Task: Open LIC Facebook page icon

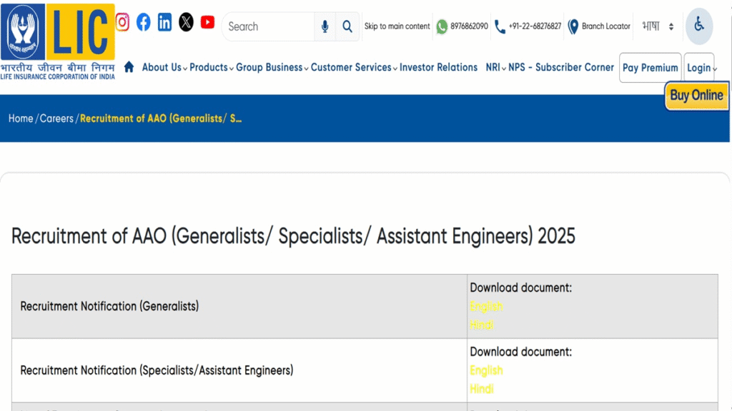Action: click(x=144, y=22)
